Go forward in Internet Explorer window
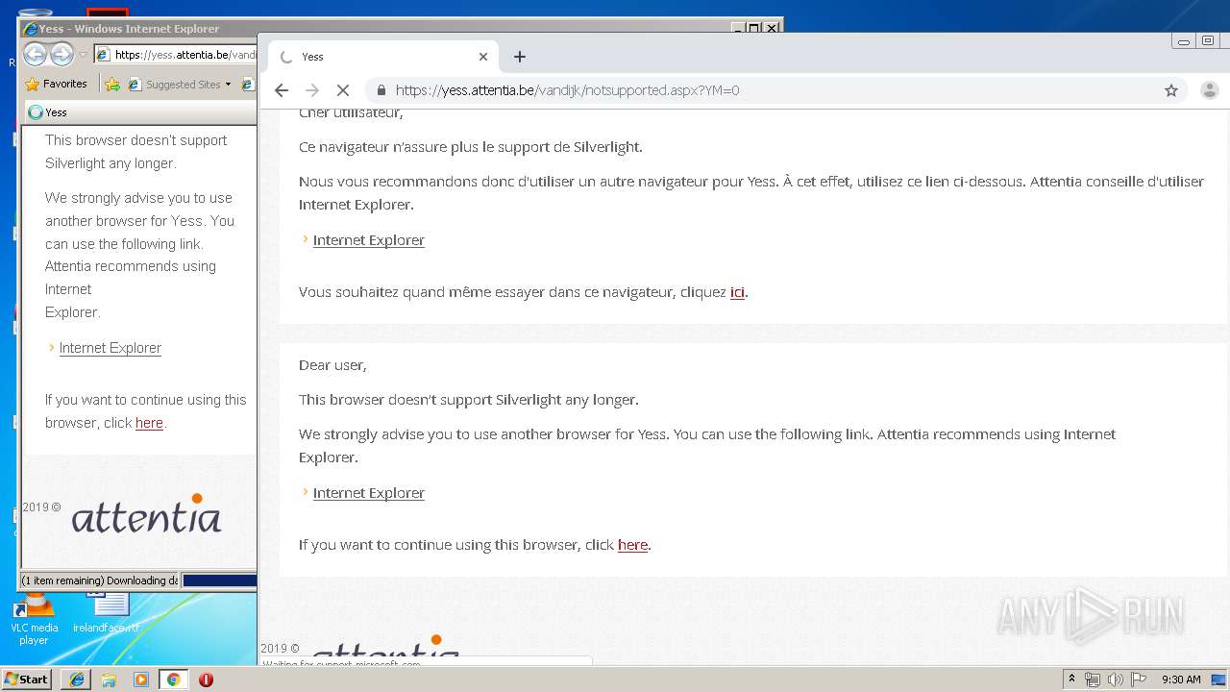The image size is (1230, 692). [61, 55]
